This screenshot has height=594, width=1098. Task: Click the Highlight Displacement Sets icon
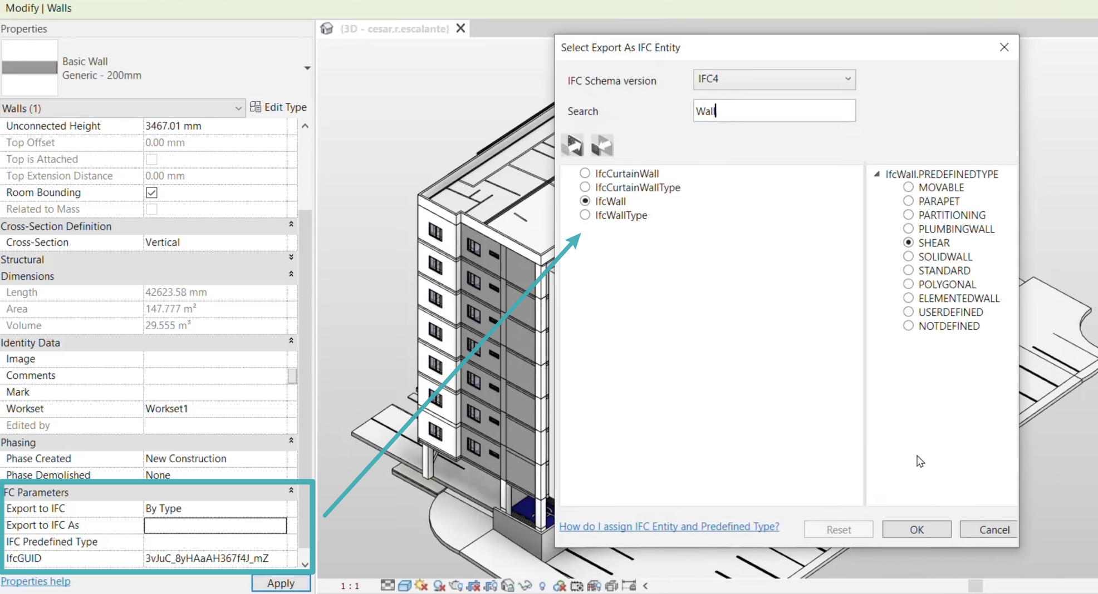[x=611, y=586]
